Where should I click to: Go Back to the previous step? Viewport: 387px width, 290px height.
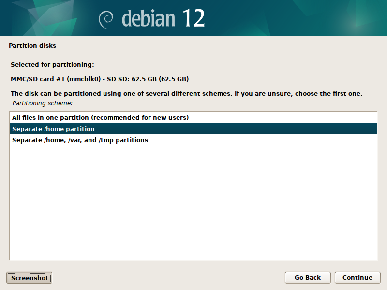click(308, 277)
